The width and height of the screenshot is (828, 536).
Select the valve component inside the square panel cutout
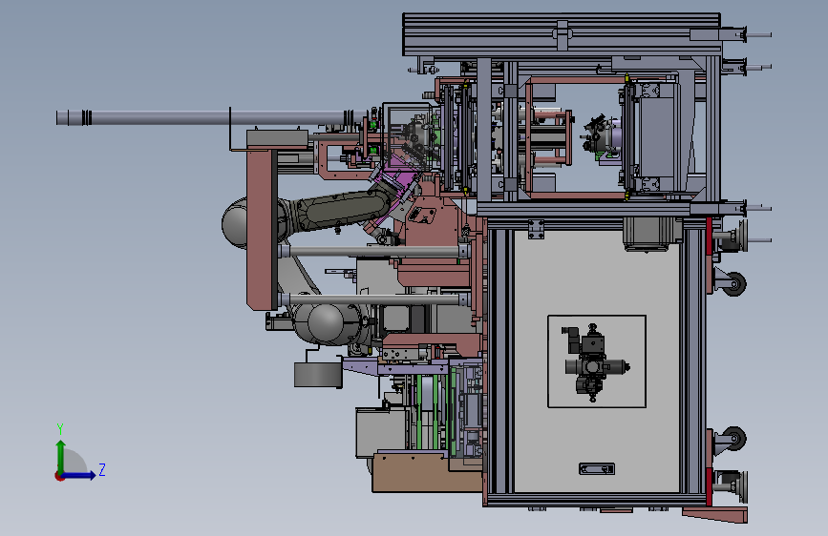coord(594,362)
